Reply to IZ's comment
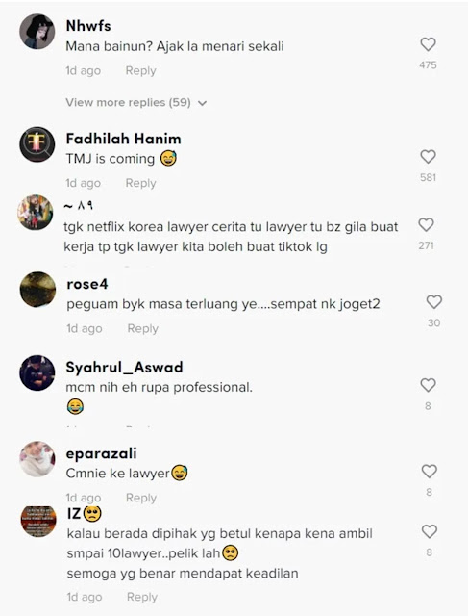 click(142, 597)
